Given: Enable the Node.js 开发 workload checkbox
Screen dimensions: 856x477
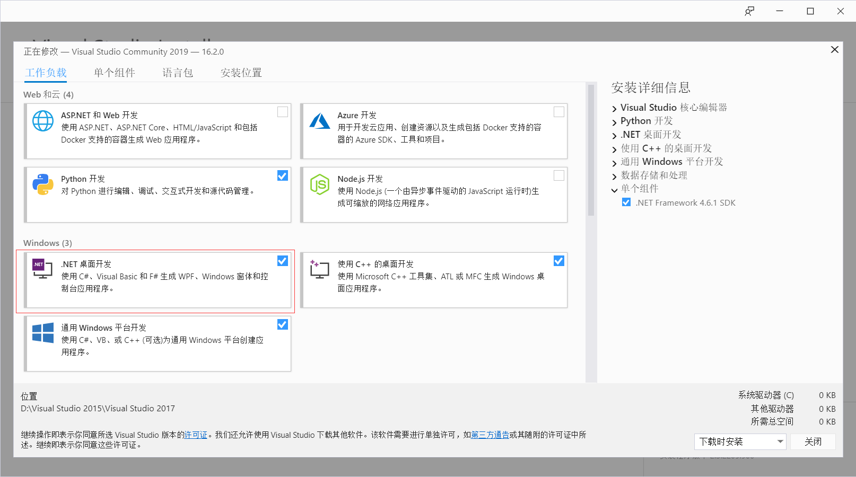Looking at the screenshot, I should coord(559,175).
